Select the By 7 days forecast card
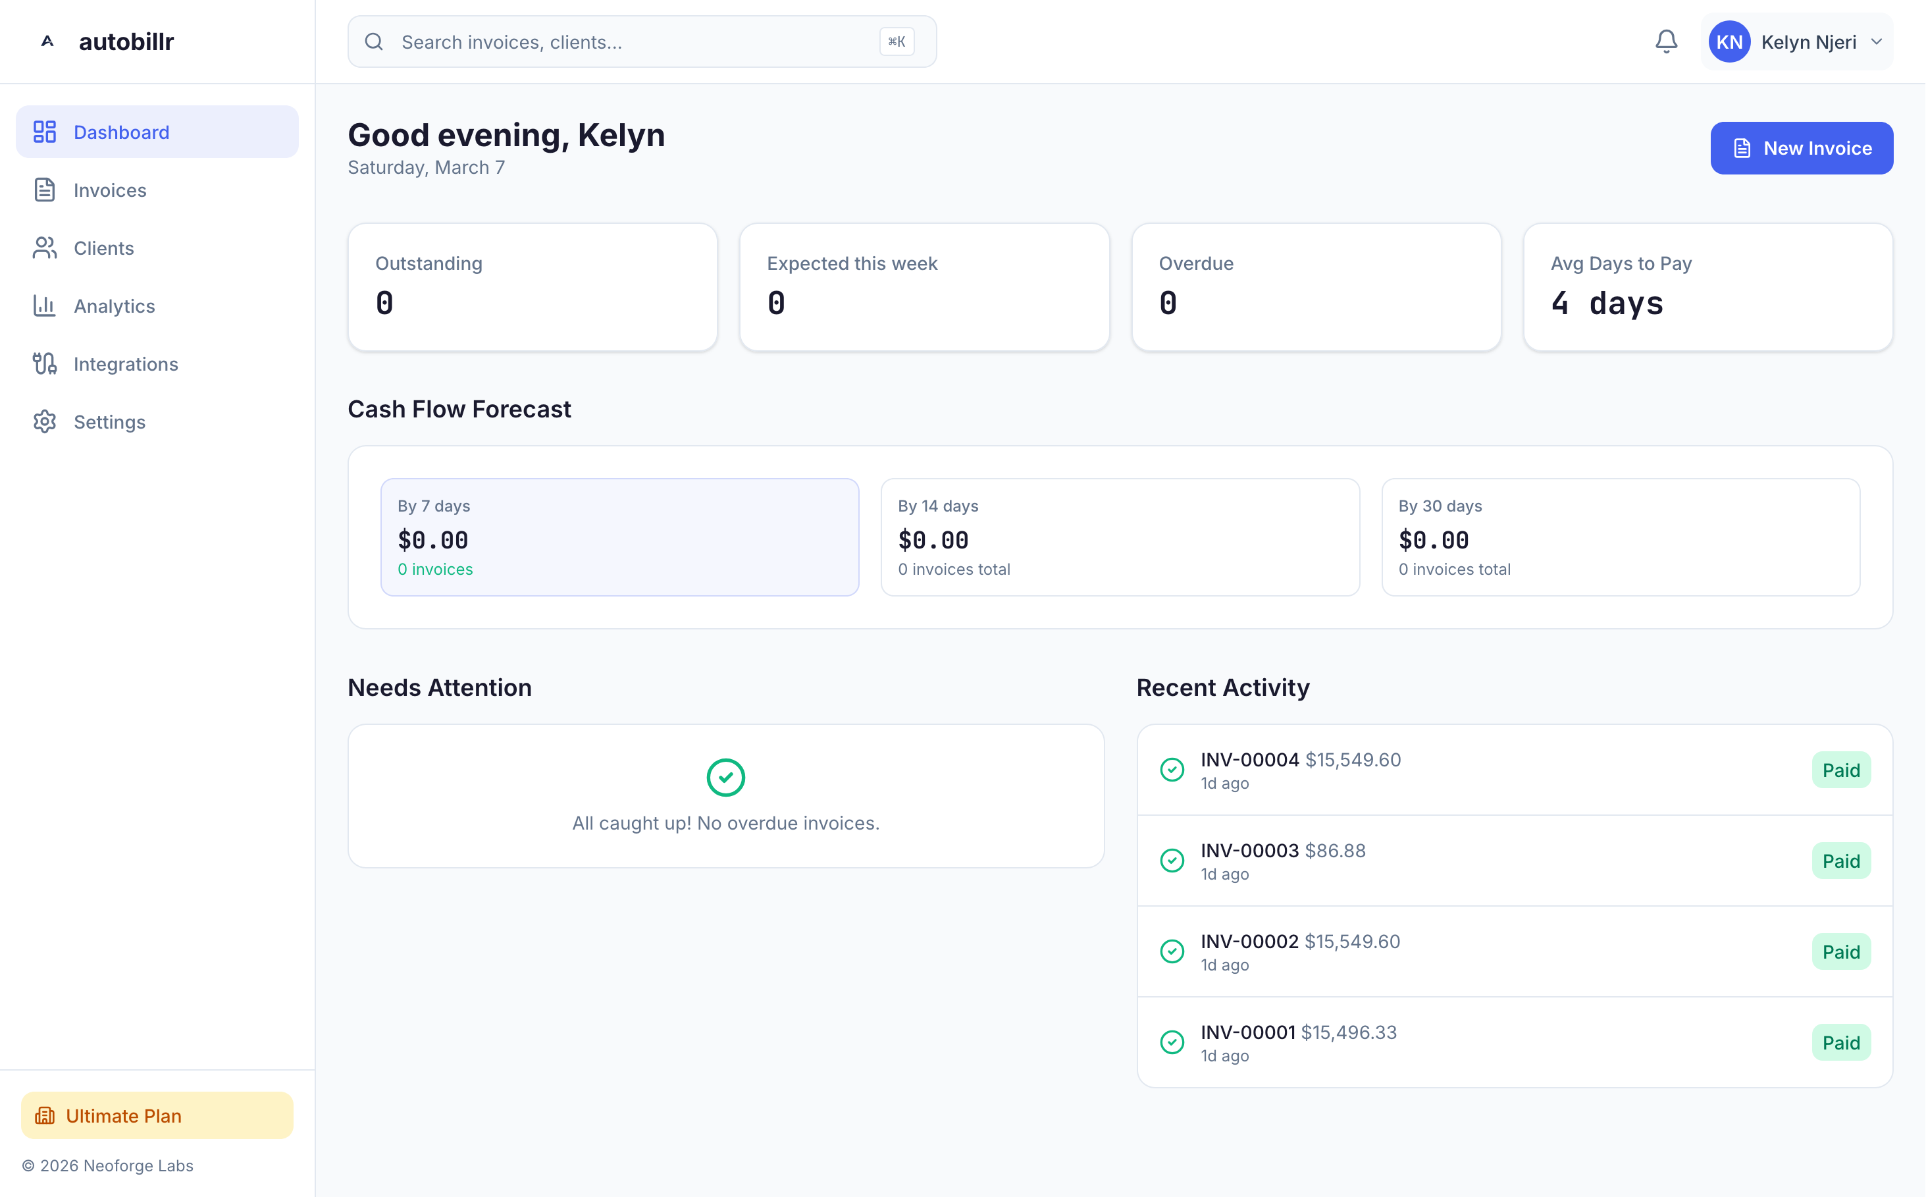The image size is (1926, 1197). [619, 537]
